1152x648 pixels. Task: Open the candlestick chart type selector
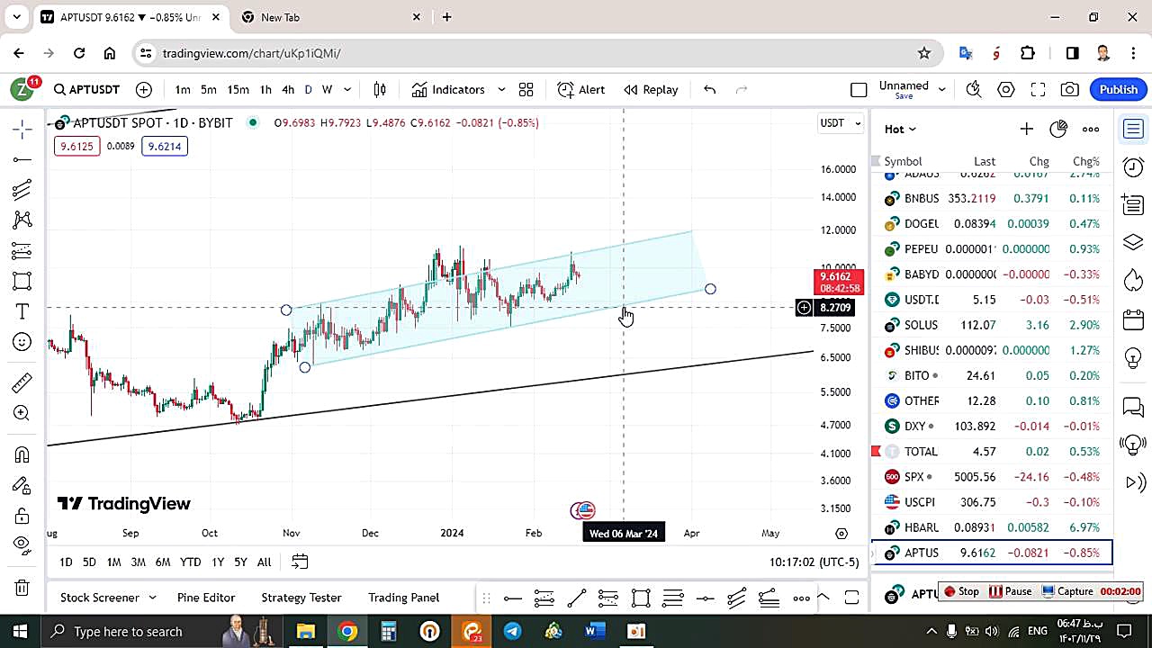[x=380, y=89]
